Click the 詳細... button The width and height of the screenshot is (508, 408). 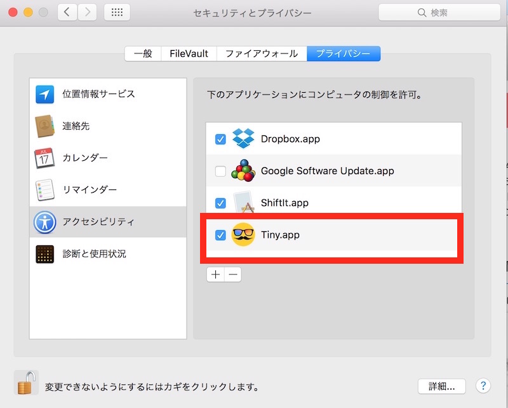click(441, 386)
